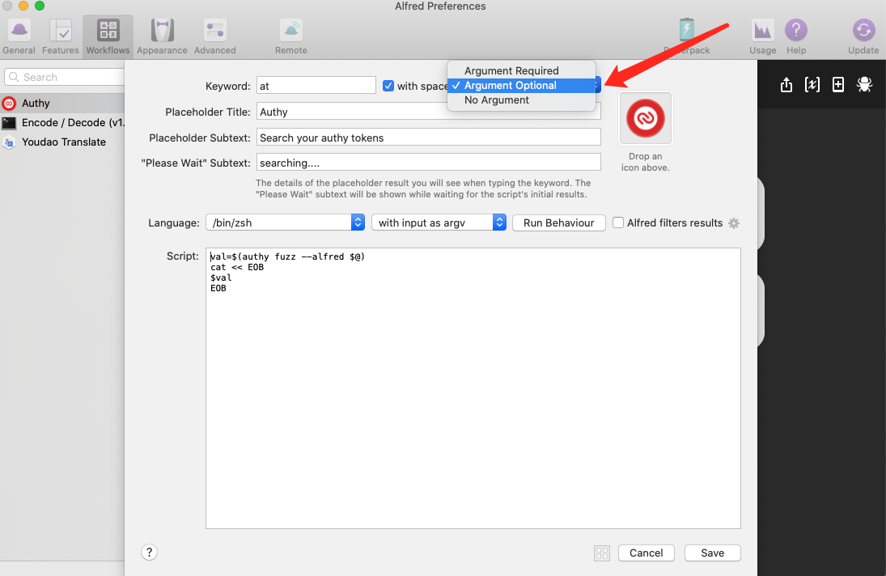
Task: Open the Powerpack tab
Action: click(687, 36)
